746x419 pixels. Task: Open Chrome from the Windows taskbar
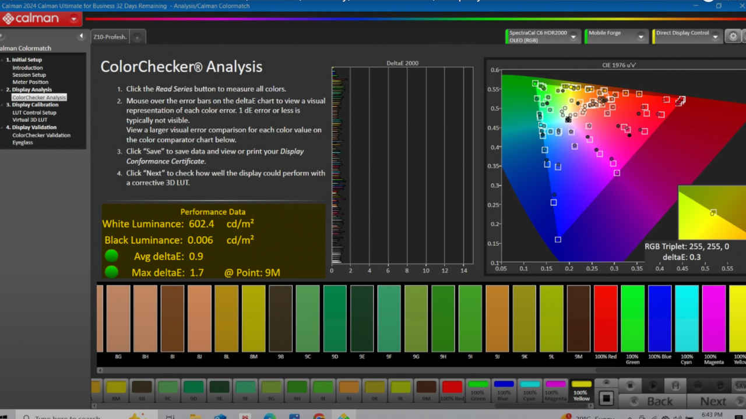point(318,416)
